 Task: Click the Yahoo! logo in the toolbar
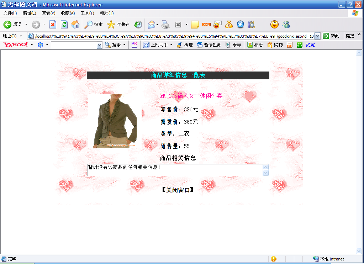16,44
